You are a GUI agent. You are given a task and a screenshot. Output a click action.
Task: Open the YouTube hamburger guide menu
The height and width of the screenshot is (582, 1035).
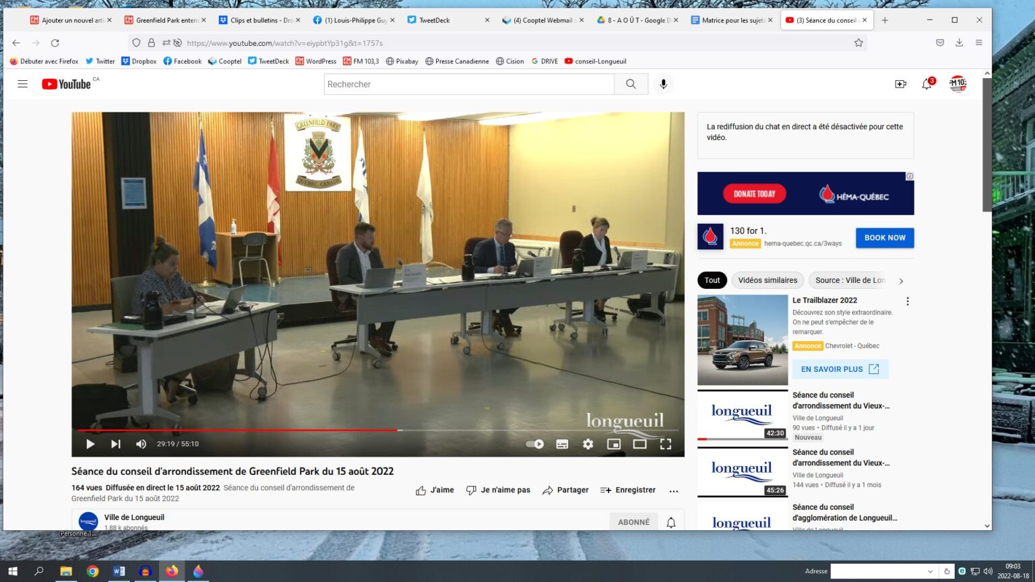click(x=23, y=84)
